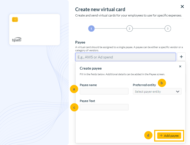The image size is (190, 145).
Task: Close the Create new virtual card dialog
Action: click(182, 7)
